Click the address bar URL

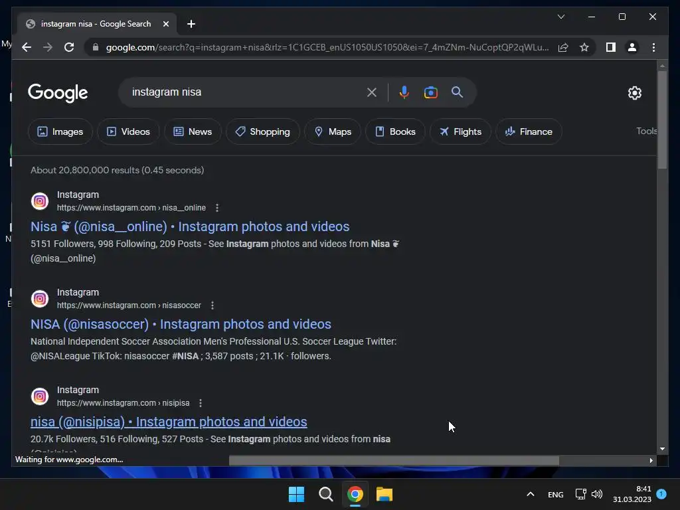pyautogui.click(x=327, y=47)
